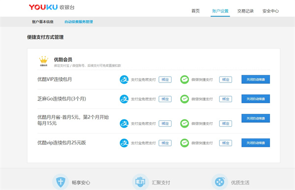Bind WeChat pay for 优酷vip连续包月25元版
This screenshot has width=295, height=190.
point(226,143)
